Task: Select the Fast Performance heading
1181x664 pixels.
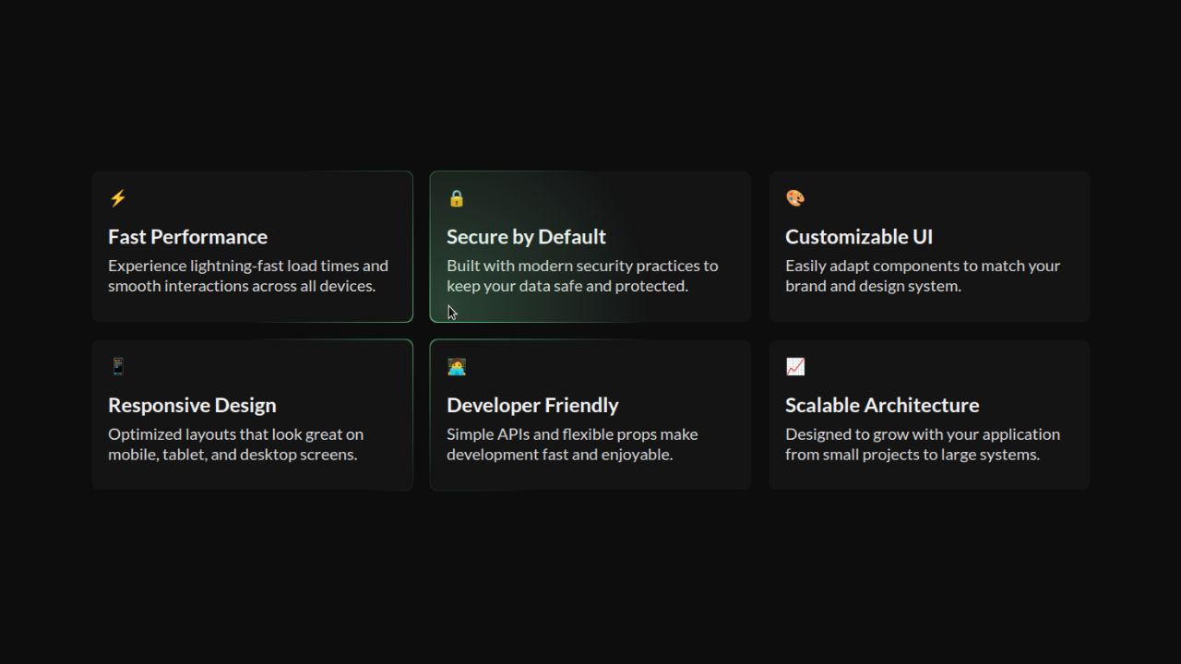Action: pos(187,237)
